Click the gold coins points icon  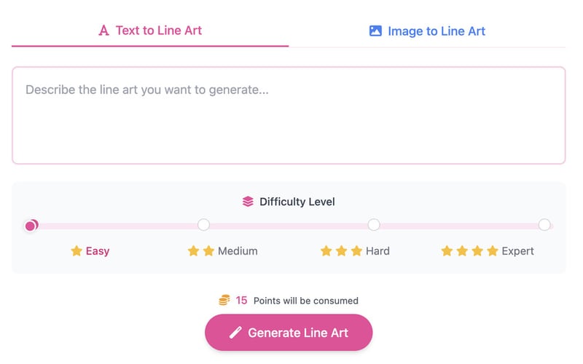224,300
